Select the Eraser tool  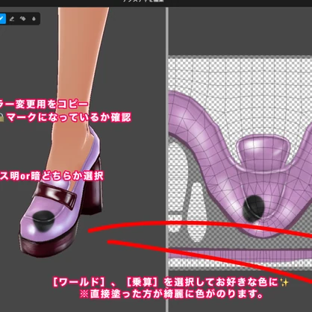coord(12,19)
